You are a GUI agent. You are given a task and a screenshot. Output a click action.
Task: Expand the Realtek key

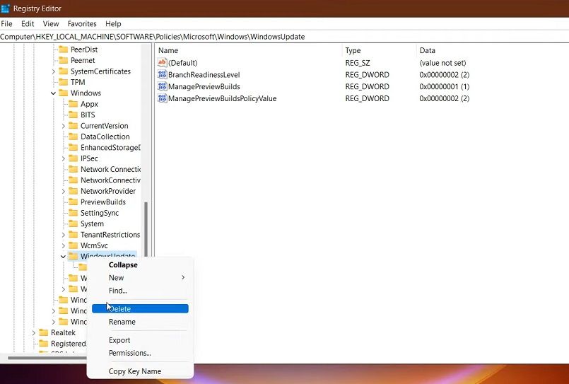point(34,333)
